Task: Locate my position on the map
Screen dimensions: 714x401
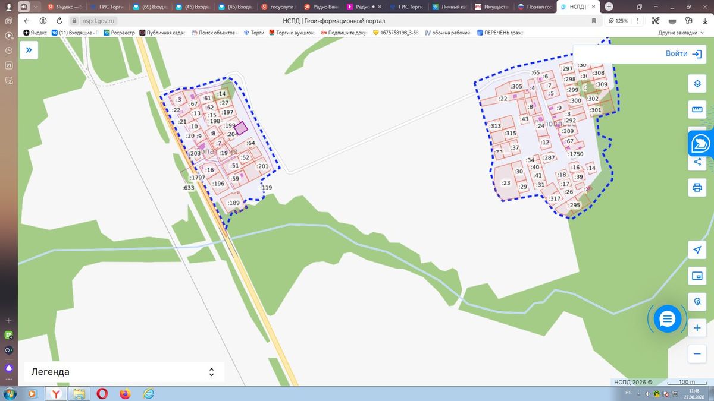Action: coord(697,250)
